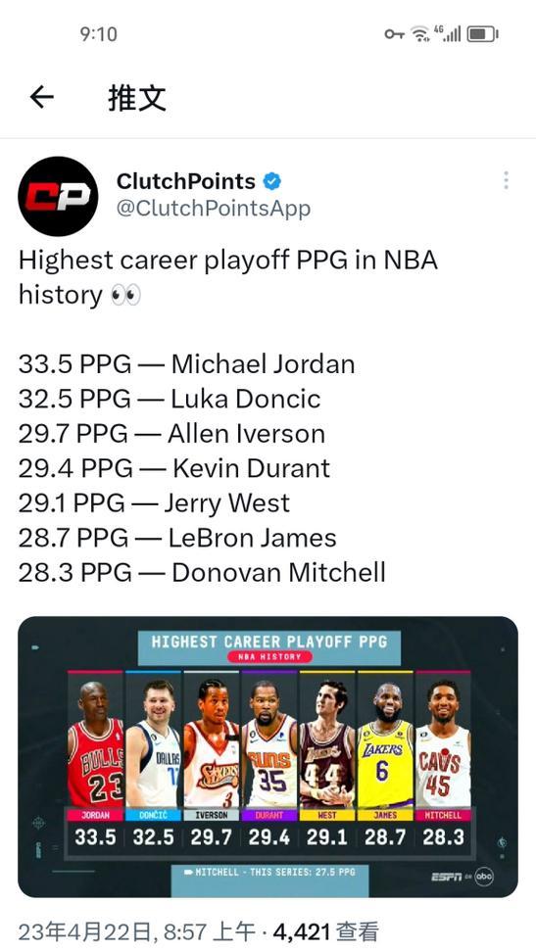The image size is (536, 952).
Task: Tap the blue verified badge
Action: (x=271, y=181)
